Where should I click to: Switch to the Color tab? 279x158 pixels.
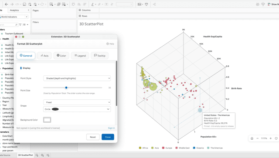pos(61,56)
